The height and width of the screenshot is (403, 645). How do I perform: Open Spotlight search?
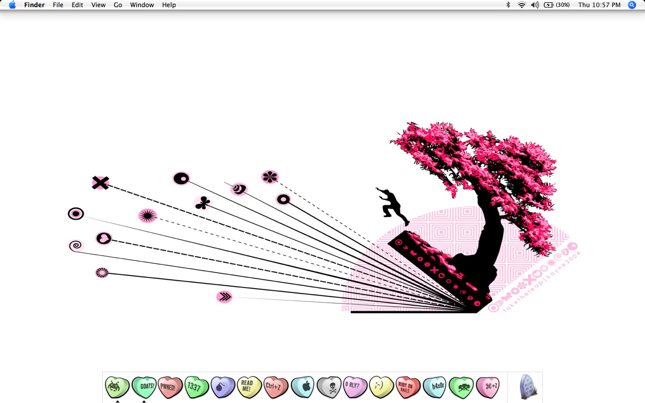632,5
